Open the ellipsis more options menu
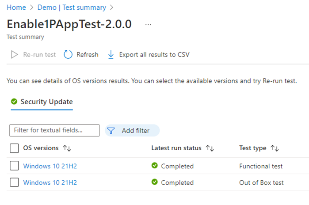The width and height of the screenshot is (309, 205). tap(148, 25)
